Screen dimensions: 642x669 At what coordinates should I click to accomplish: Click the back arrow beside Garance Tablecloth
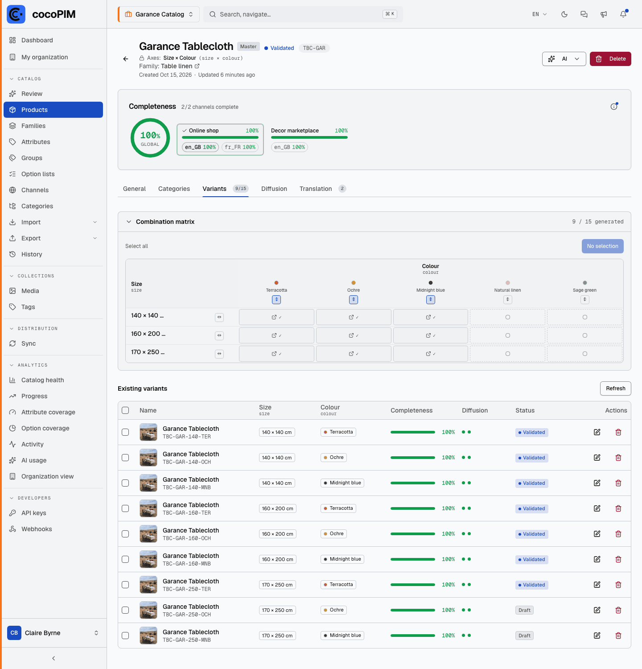pyautogui.click(x=126, y=59)
